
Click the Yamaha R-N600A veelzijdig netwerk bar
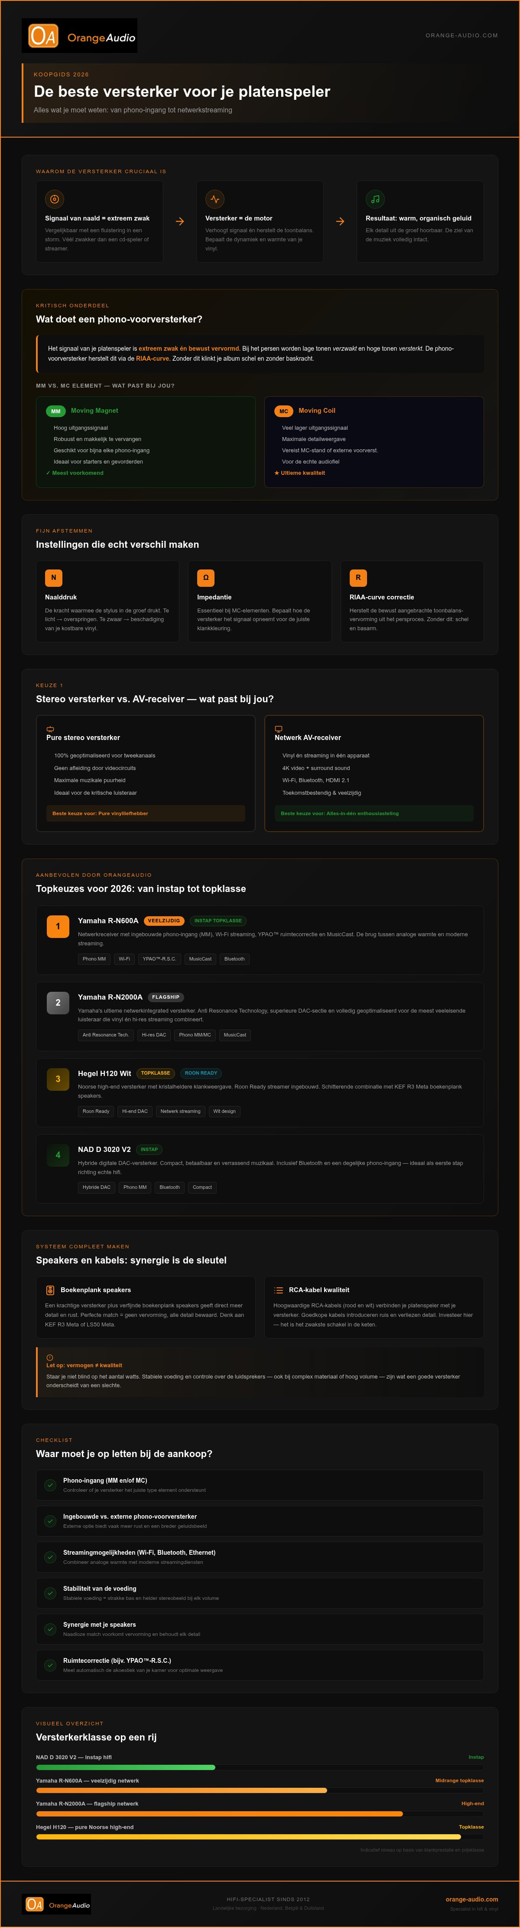182,1790
